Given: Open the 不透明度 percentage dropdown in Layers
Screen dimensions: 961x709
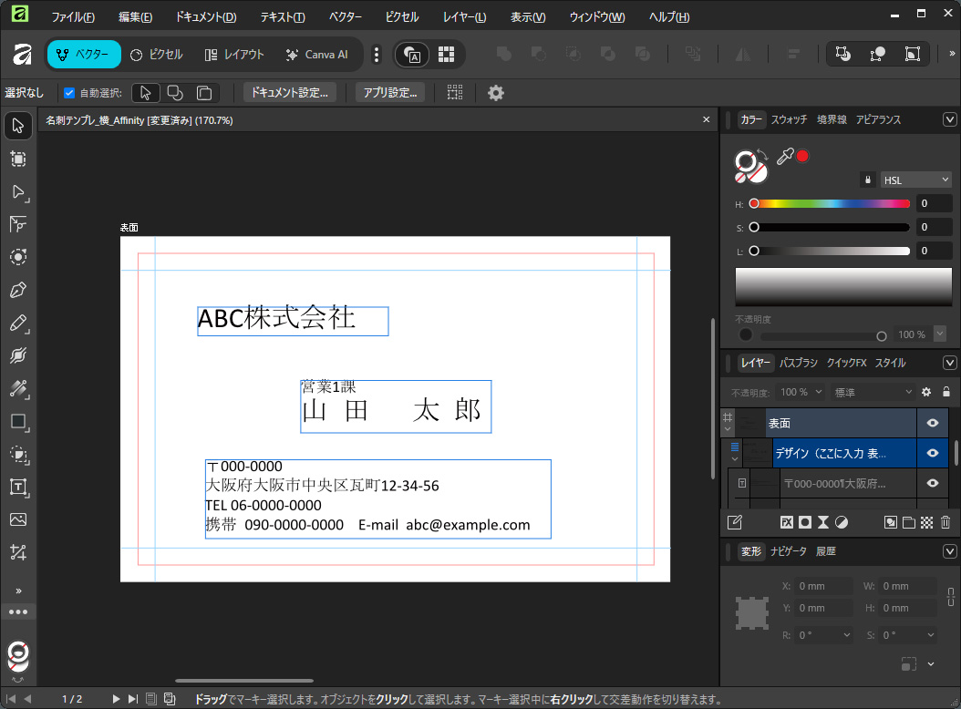Looking at the screenshot, I should 801,391.
